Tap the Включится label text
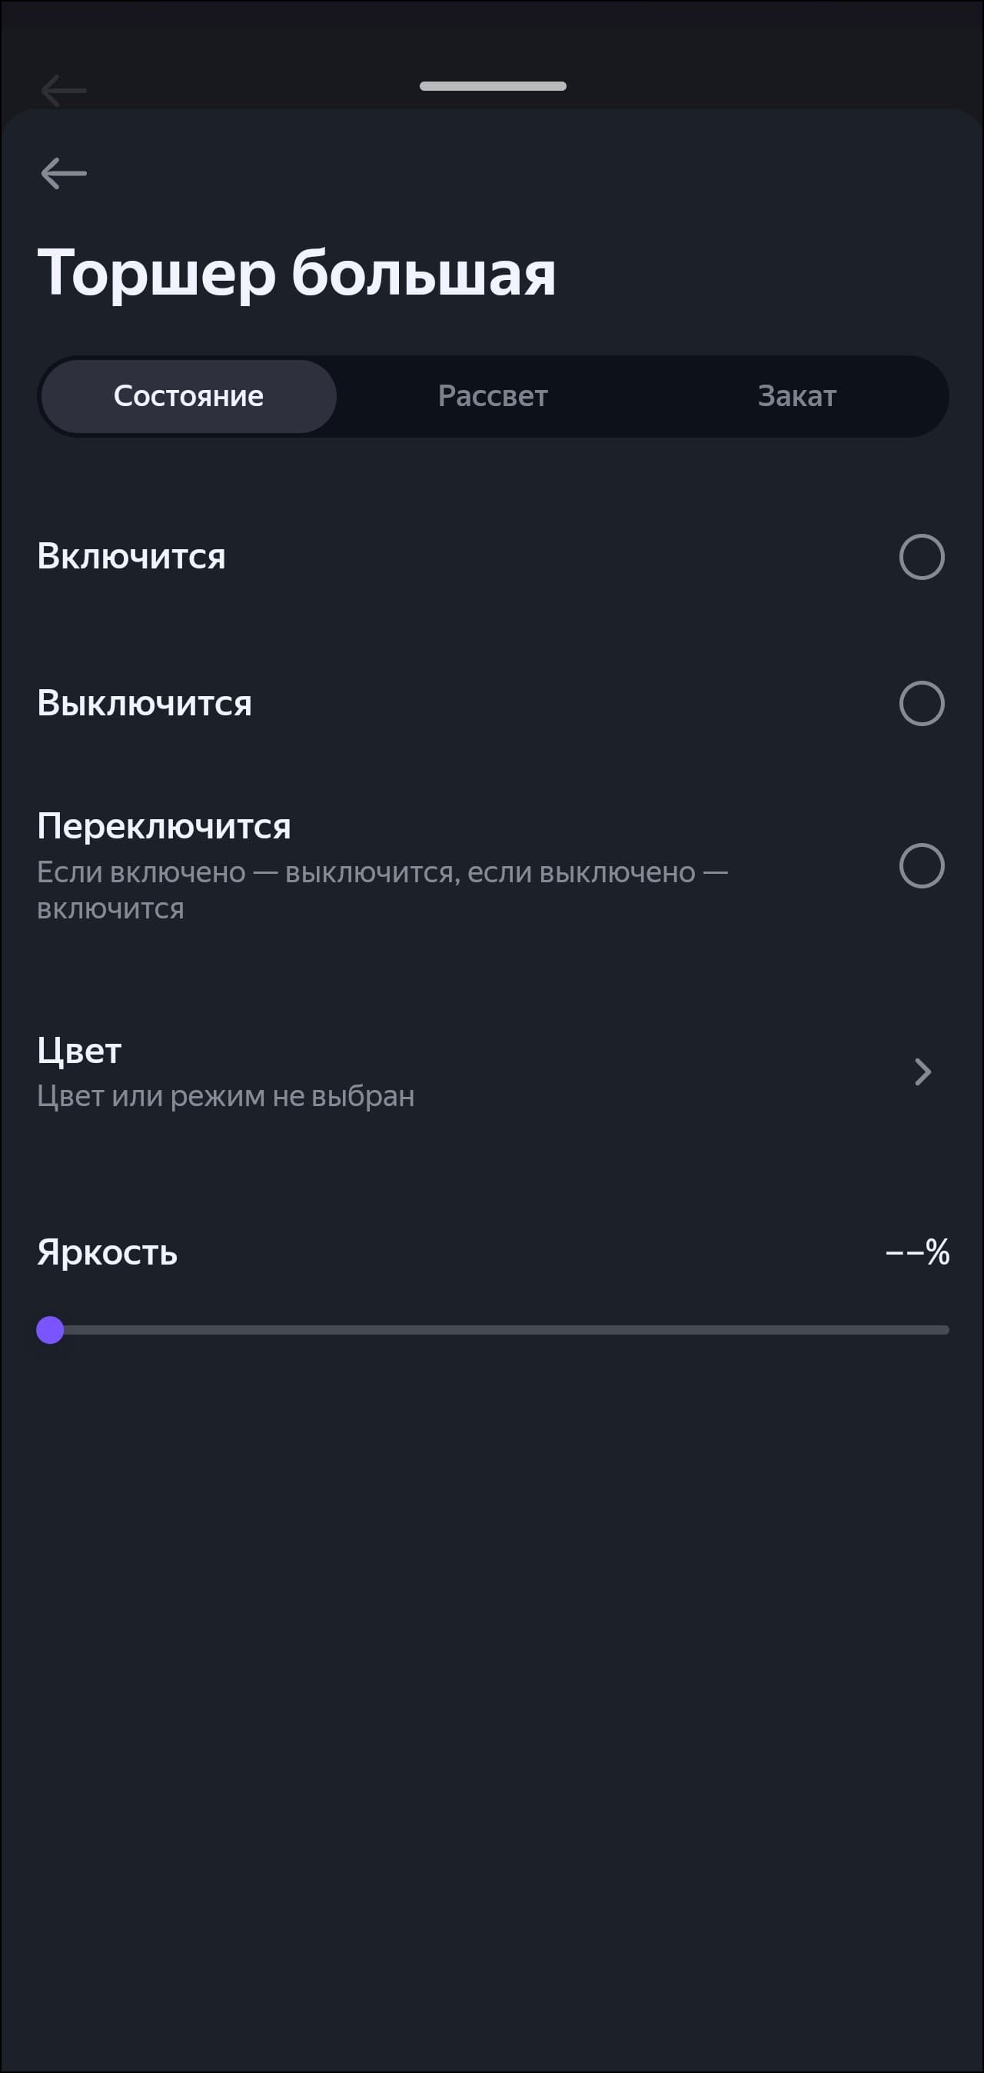This screenshot has width=984, height=2073. point(131,557)
